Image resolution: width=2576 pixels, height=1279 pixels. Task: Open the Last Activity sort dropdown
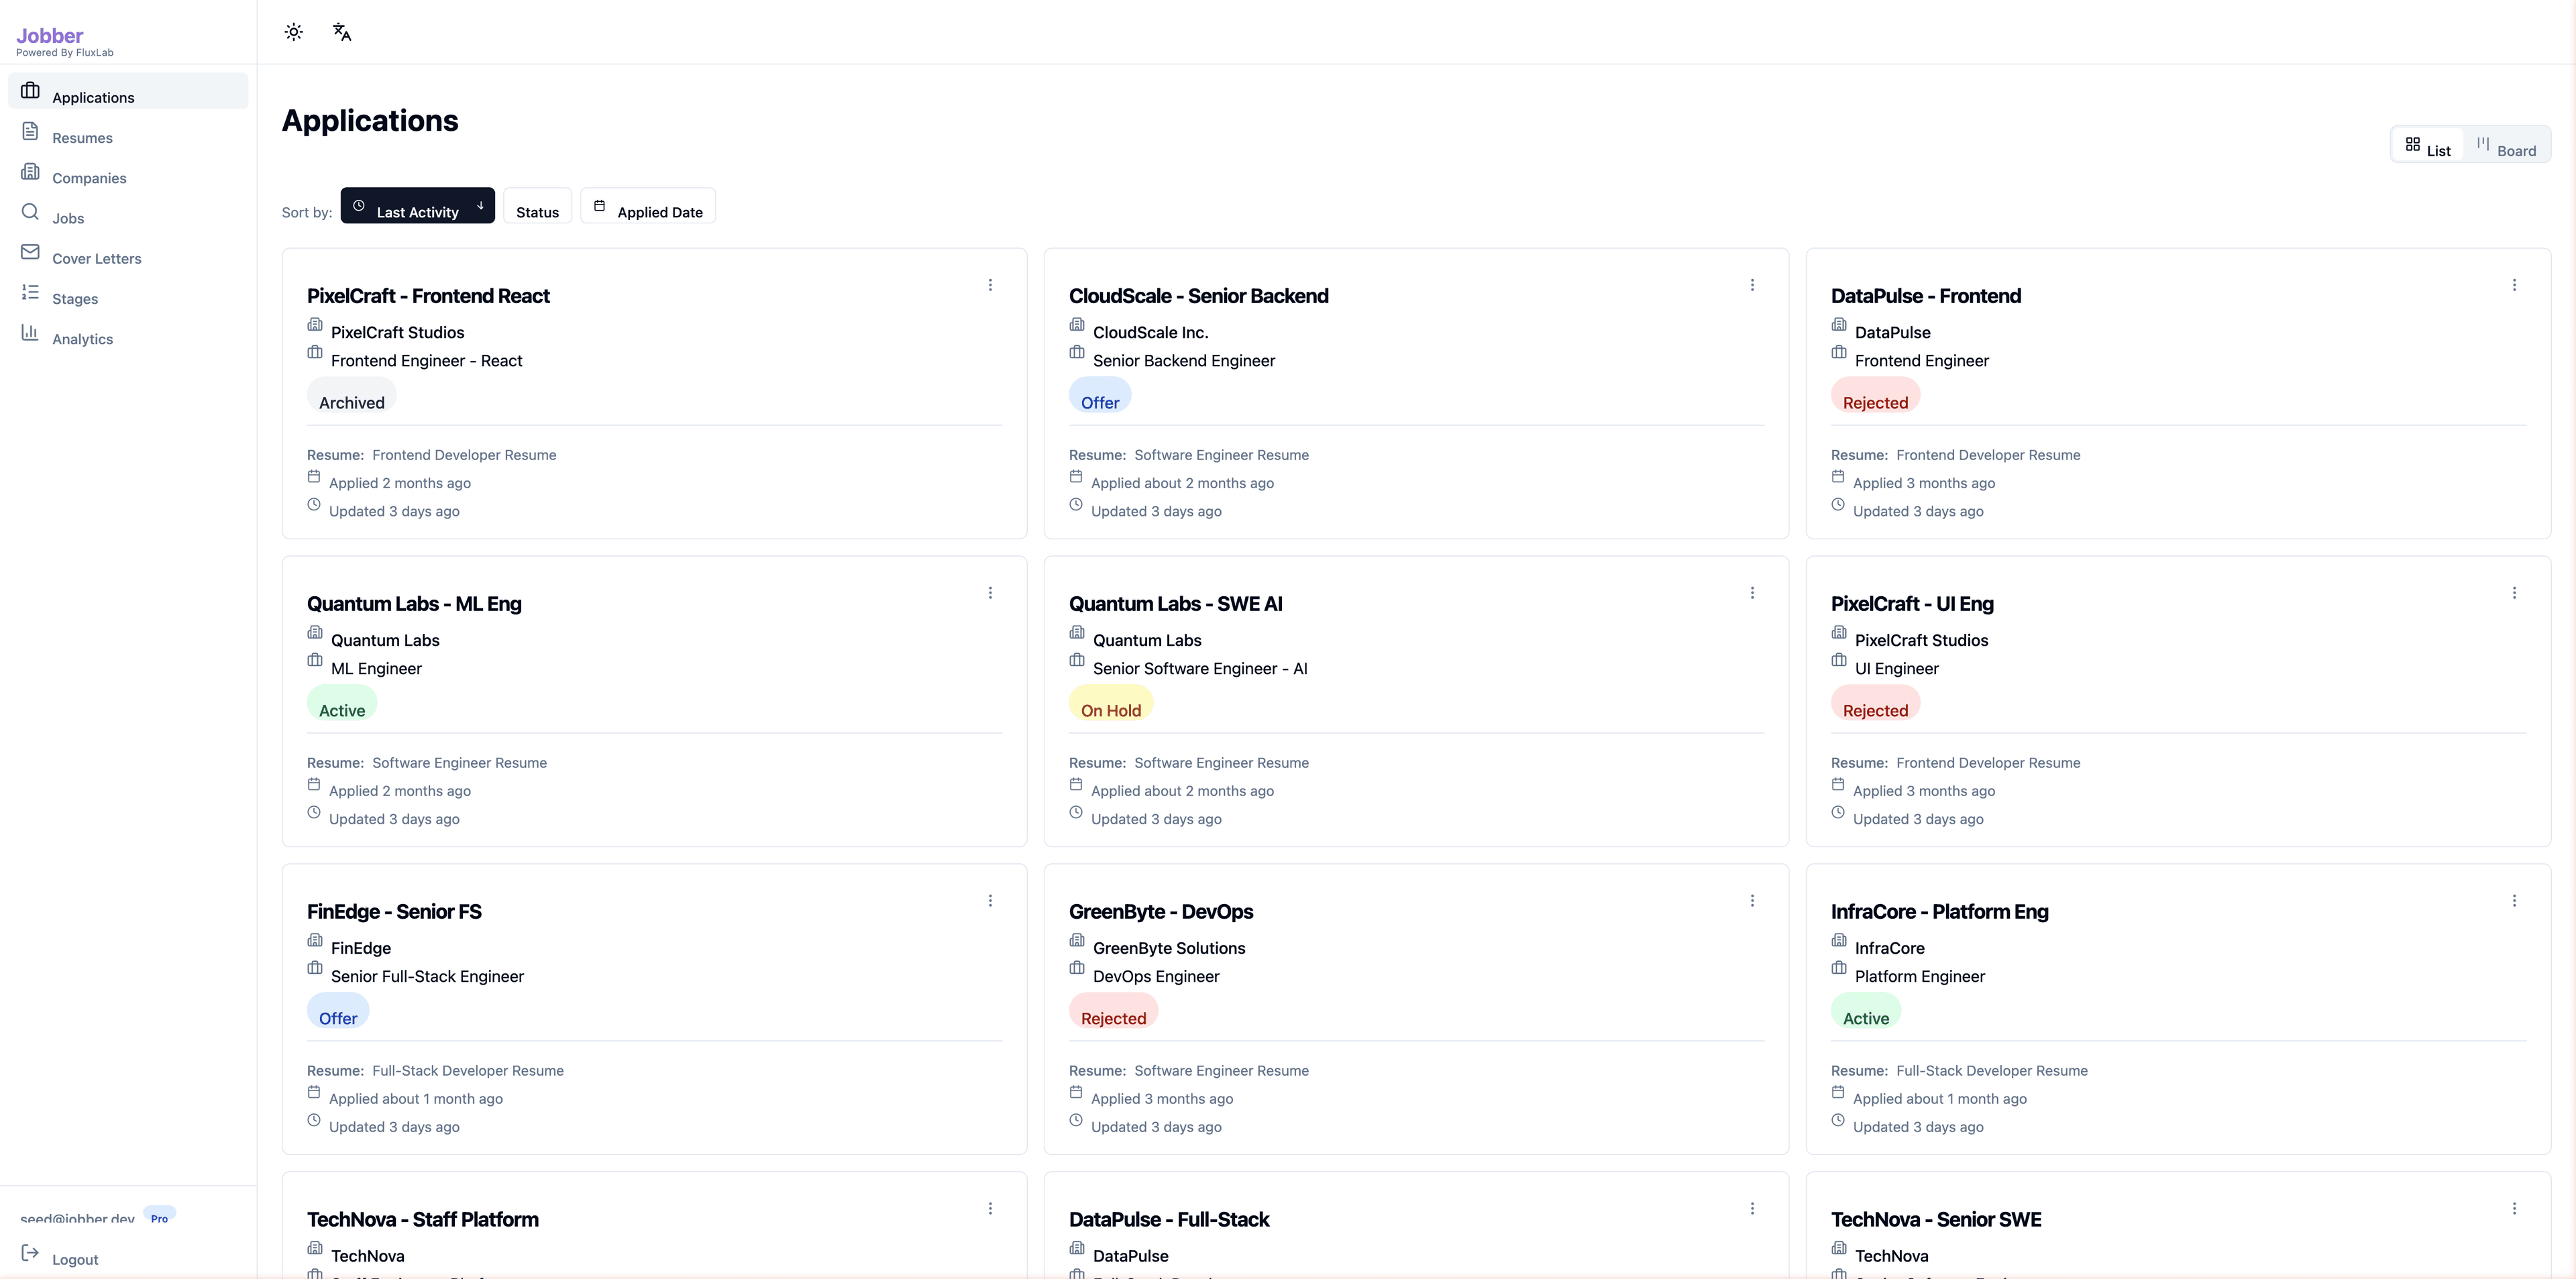tap(417, 206)
